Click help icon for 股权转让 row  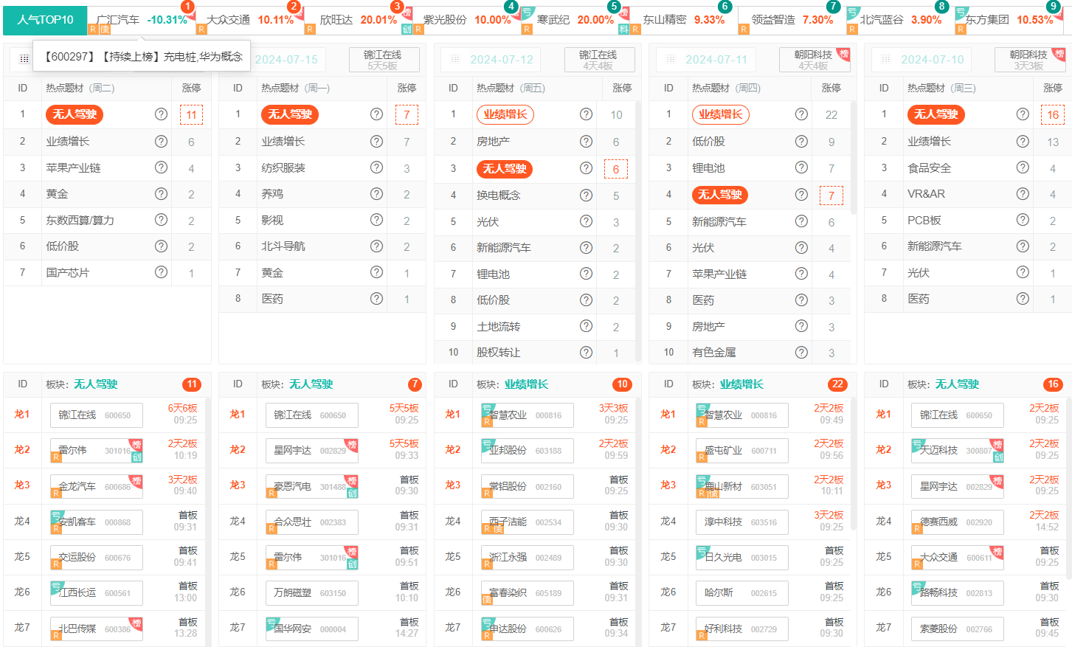(x=586, y=353)
